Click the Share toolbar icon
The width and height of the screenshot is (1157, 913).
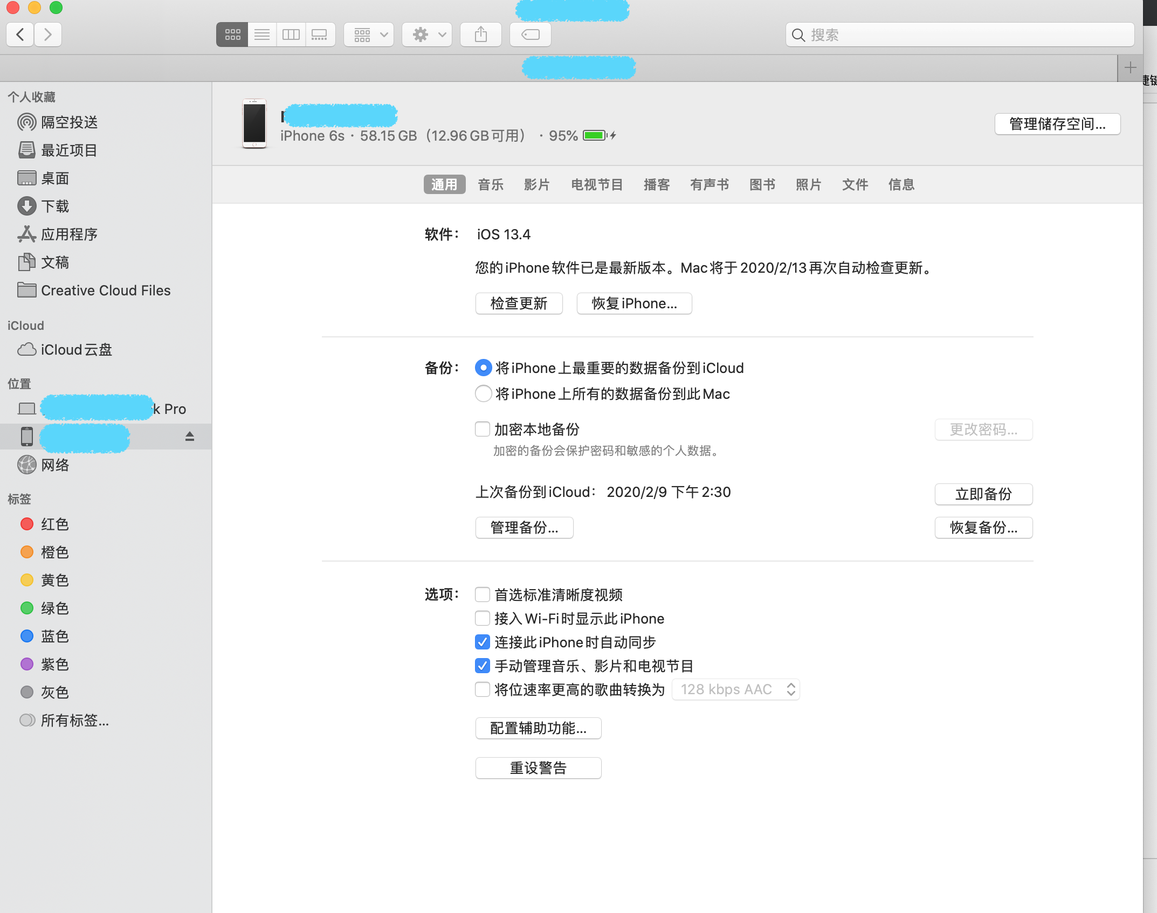(480, 35)
